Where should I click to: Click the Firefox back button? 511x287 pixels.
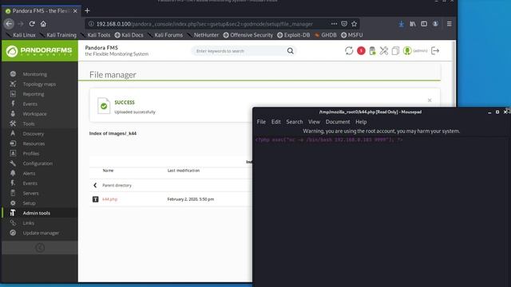9,24
